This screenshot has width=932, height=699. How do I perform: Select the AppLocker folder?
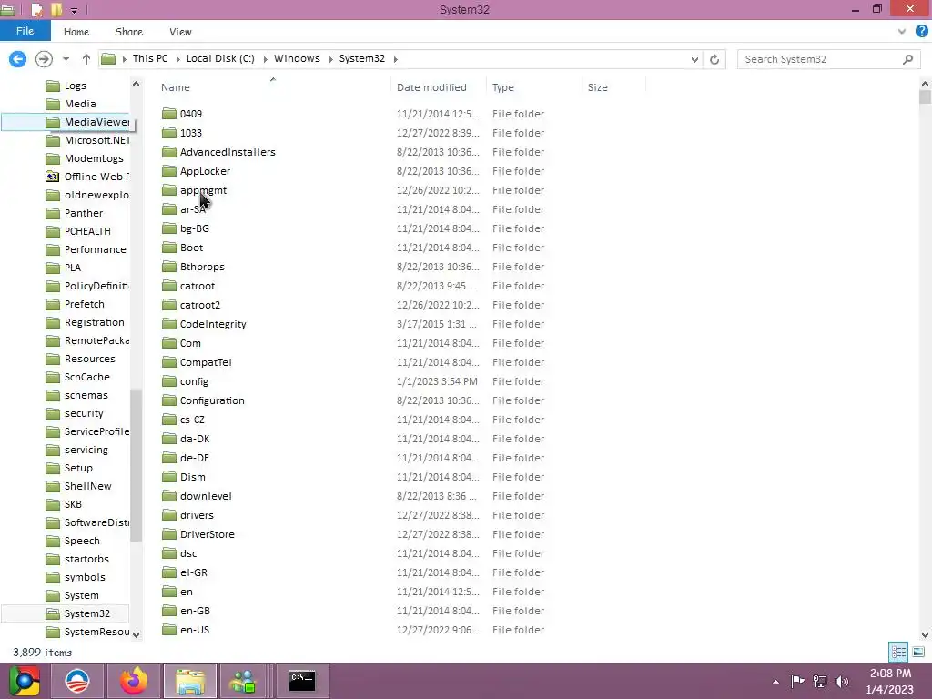click(205, 171)
